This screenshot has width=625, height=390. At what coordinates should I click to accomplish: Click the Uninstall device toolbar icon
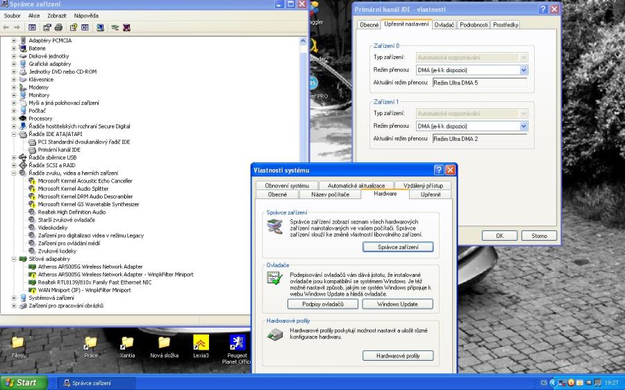[128, 28]
